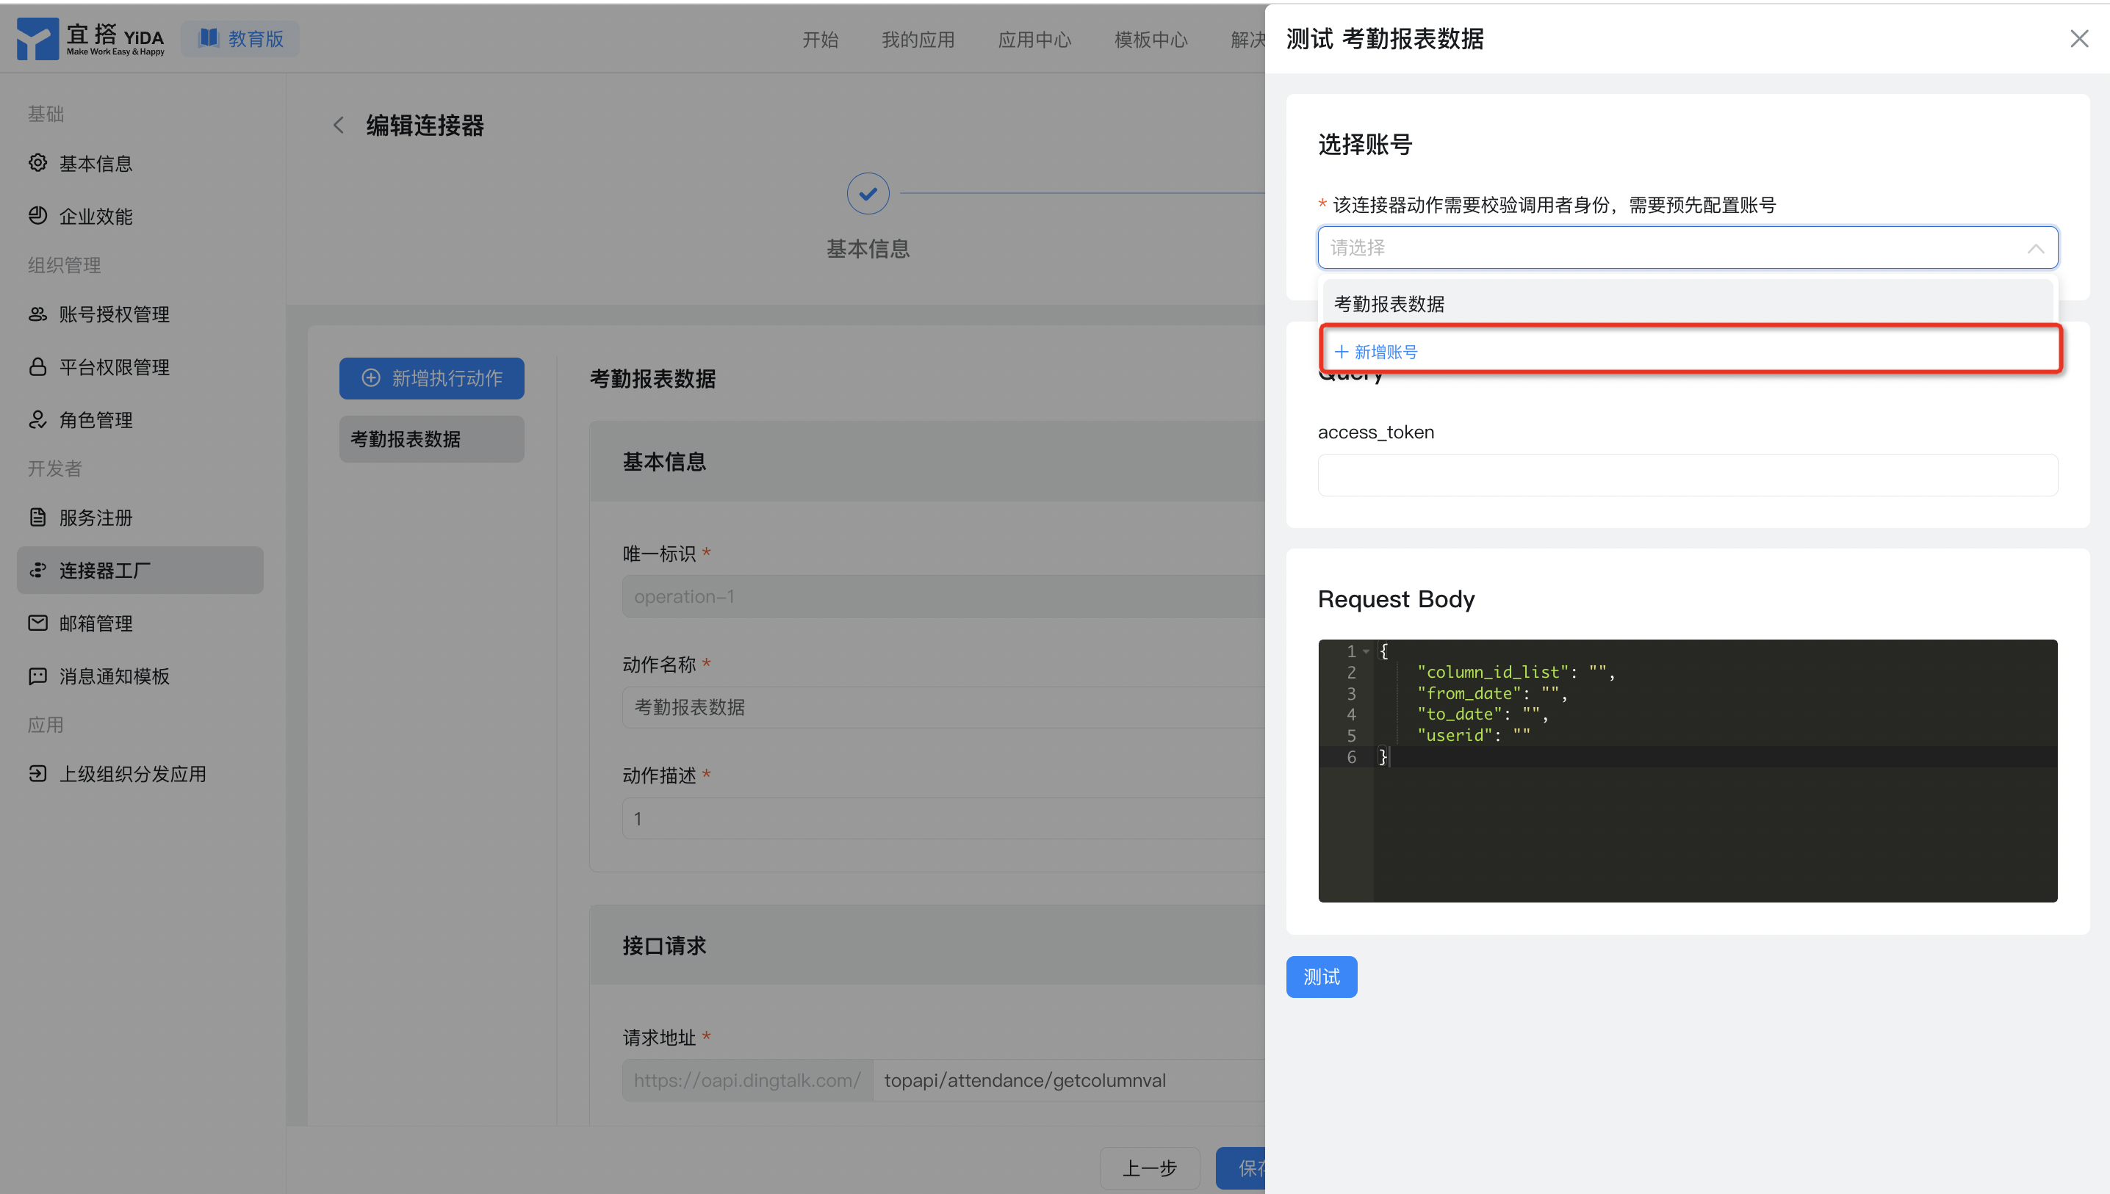
Task: Click the blue 测试 button
Action: pyautogui.click(x=1321, y=977)
